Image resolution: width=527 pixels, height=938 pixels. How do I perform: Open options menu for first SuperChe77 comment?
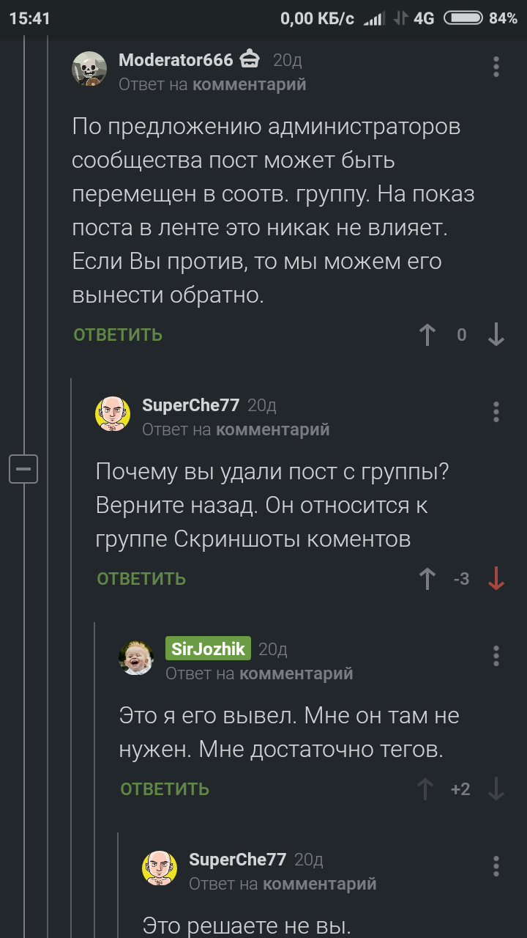496,412
